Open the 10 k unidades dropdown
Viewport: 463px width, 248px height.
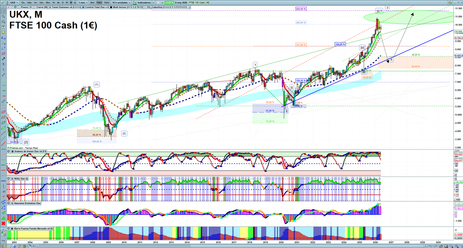tap(121, 3)
